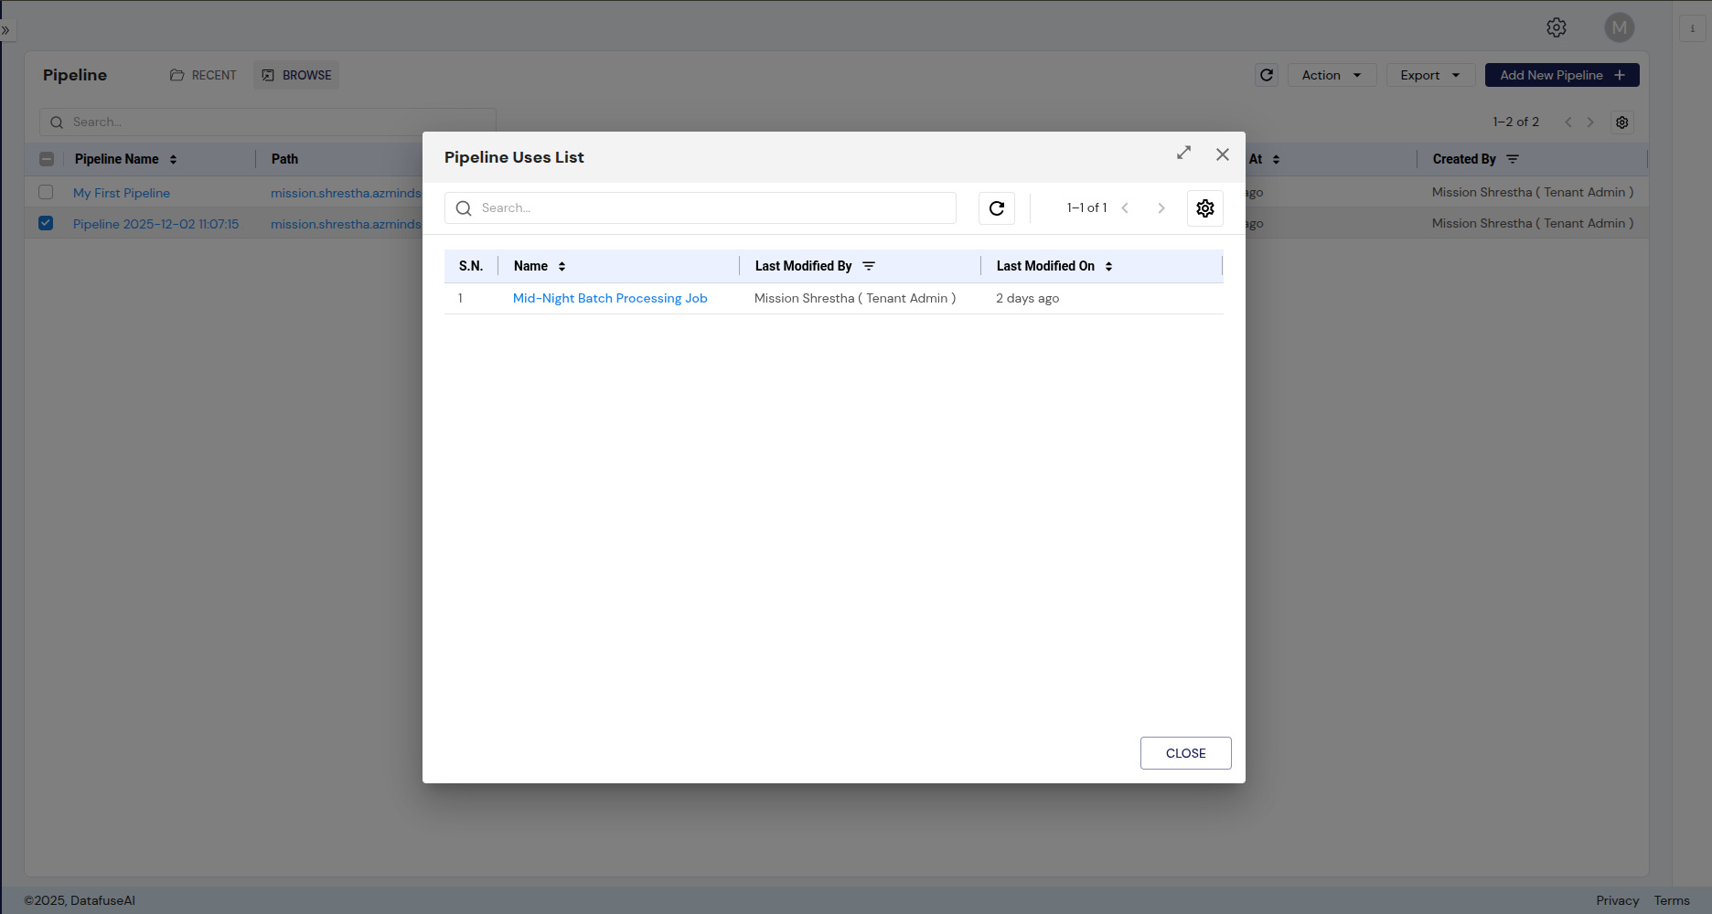Refresh the main pipeline list
This screenshot has width=1712, height=914.
click(x=1266, y=75)
